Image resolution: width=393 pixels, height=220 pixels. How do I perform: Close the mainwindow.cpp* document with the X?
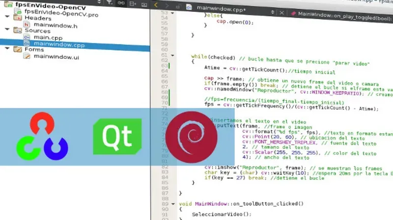[x=281, y=13]
